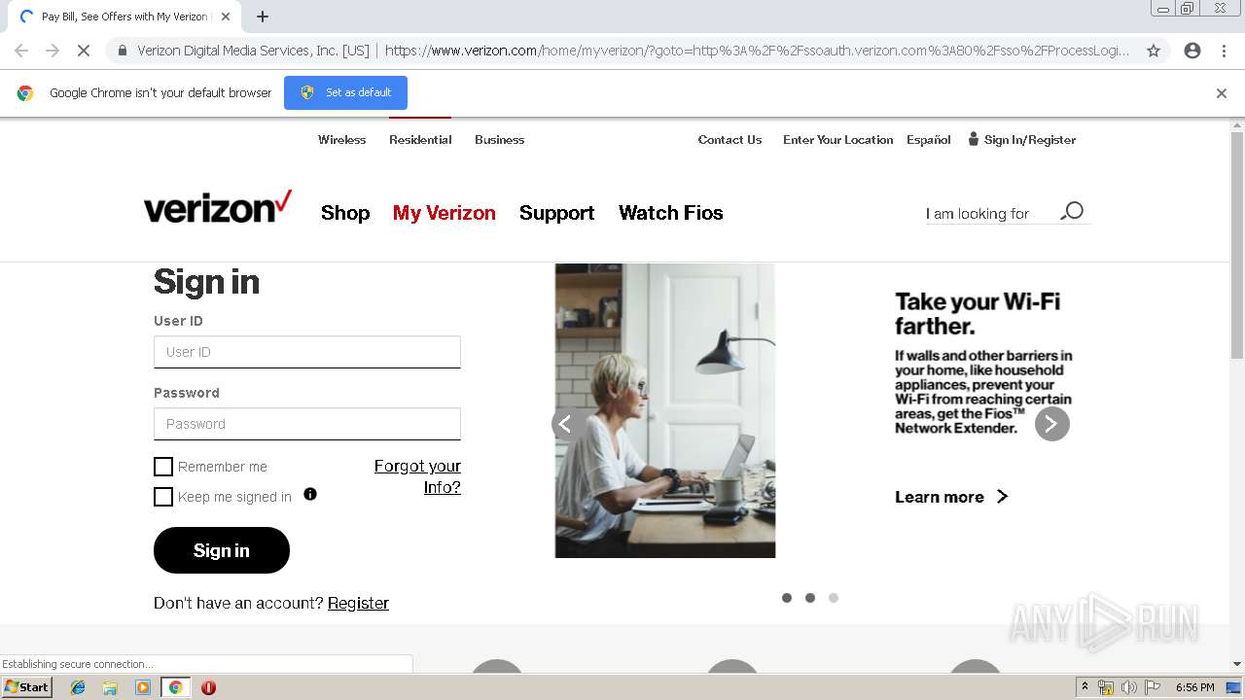
Task: Click the Password input field
Action: click(307, 424)
